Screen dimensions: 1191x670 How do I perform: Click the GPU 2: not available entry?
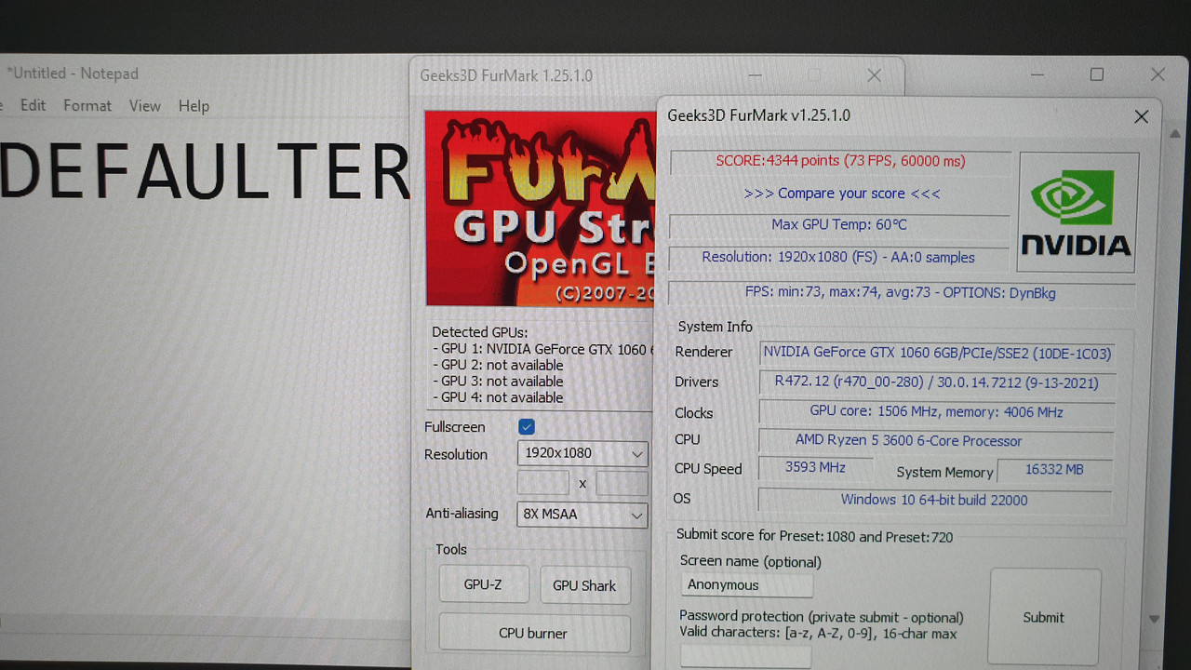pyautogui.click(x=498, y=365)
